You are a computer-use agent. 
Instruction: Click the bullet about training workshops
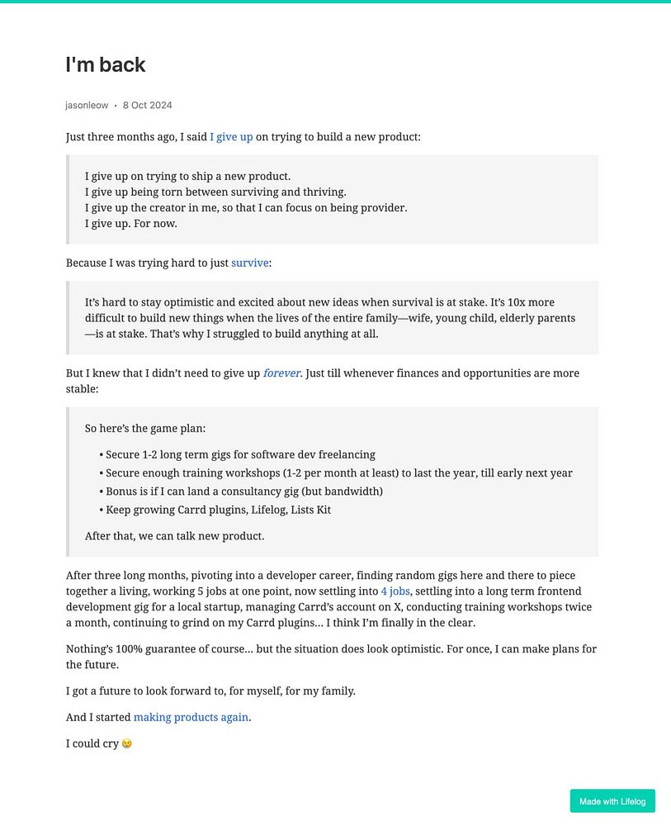tap(338, 473)
